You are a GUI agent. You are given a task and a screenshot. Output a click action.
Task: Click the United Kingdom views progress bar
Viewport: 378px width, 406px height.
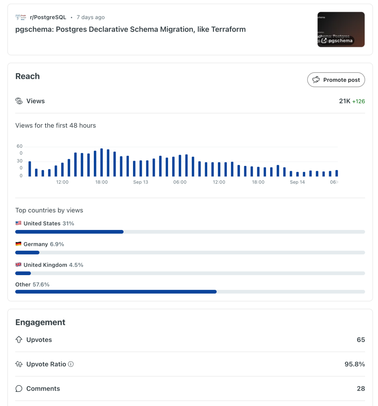point(190,273)
